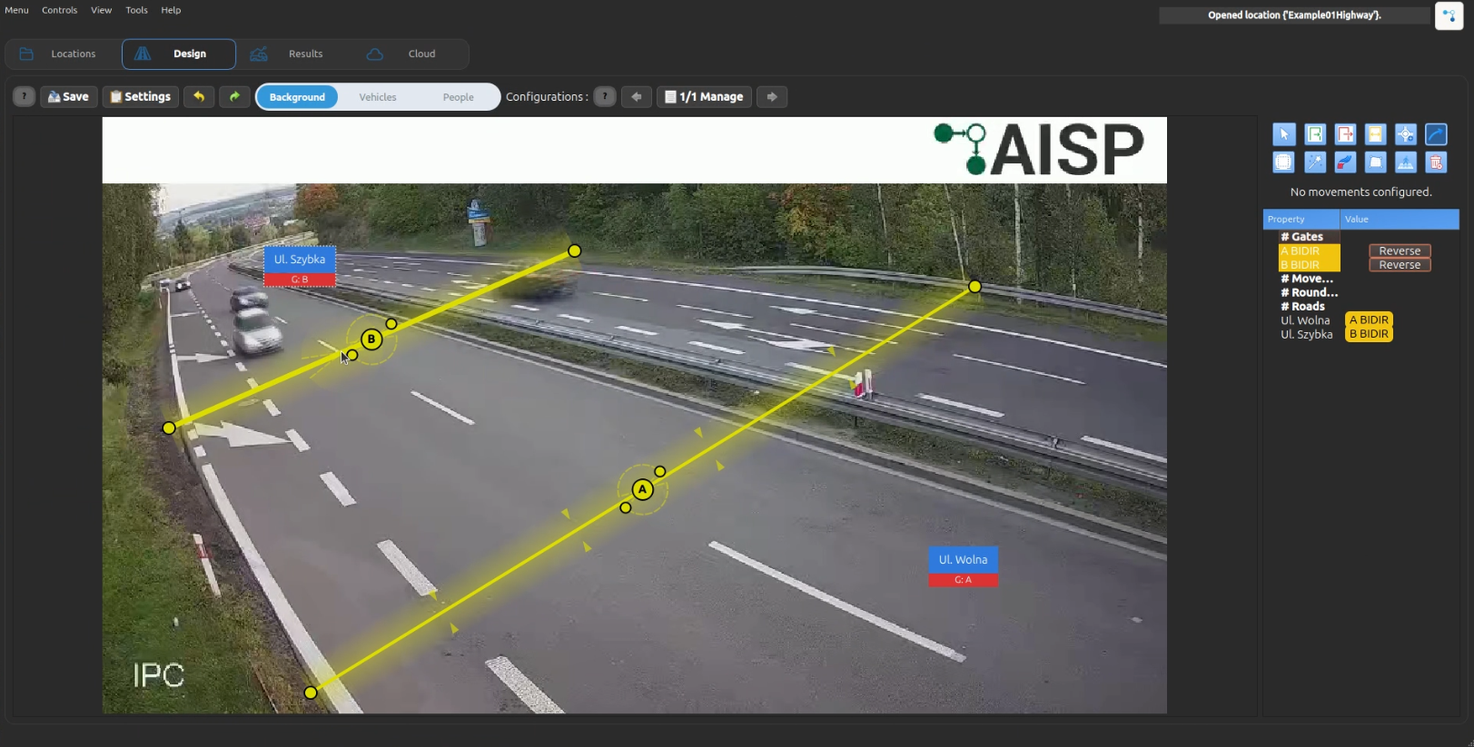Click the Value column header
The width and height of the screenshot is (1474, 747).
[x=1400, y=219]
